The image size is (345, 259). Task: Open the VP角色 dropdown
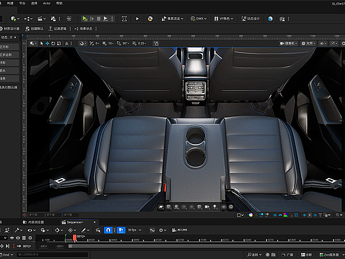coord(224,19)
